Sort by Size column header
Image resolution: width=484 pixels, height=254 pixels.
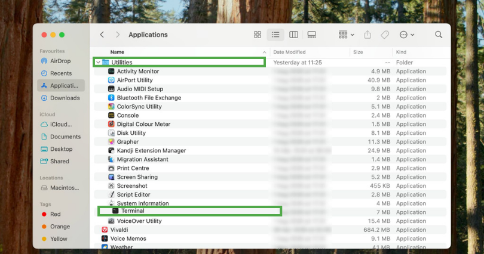358,52
